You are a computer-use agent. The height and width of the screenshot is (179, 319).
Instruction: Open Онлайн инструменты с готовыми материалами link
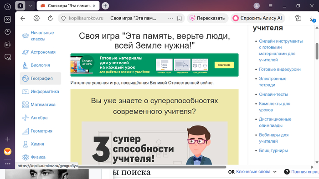coord(281,50)
